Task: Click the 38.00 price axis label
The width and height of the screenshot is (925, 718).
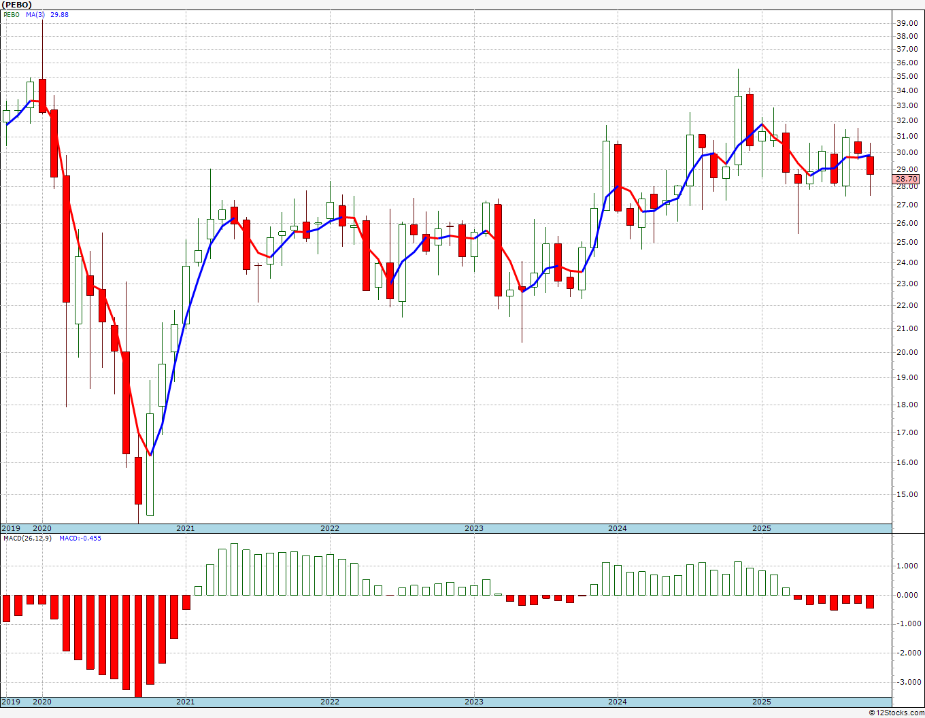Action: coord(907,36)
